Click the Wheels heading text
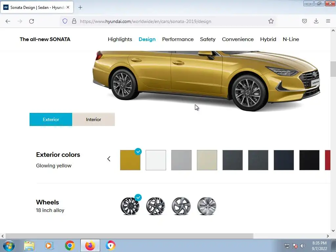The image size is (336, 252). click(47, 202)
